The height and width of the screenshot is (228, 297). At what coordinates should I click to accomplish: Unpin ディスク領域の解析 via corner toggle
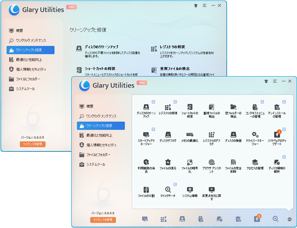[x=284, y=157]
